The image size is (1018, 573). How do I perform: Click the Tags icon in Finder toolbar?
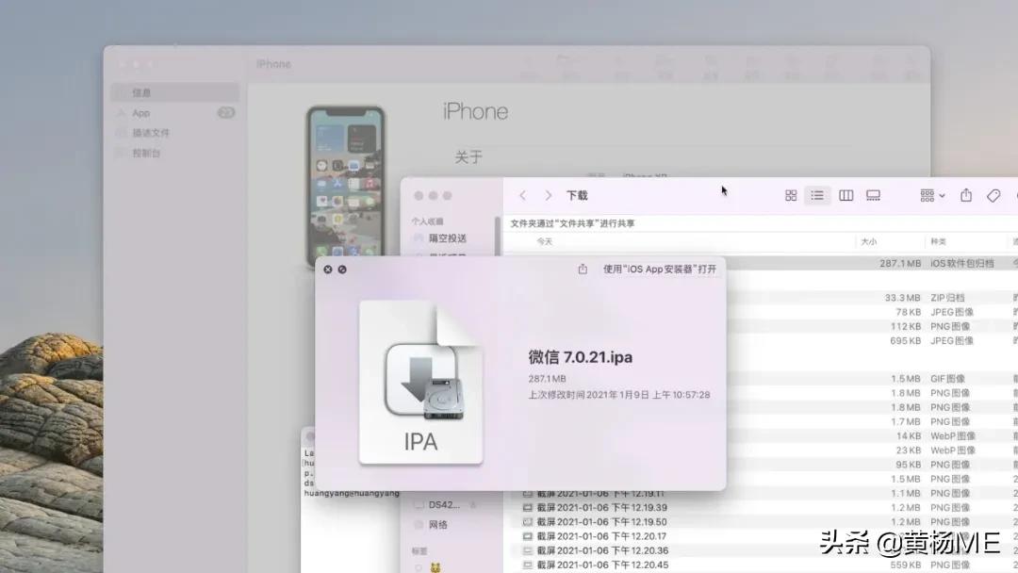(x=992, y=195)
